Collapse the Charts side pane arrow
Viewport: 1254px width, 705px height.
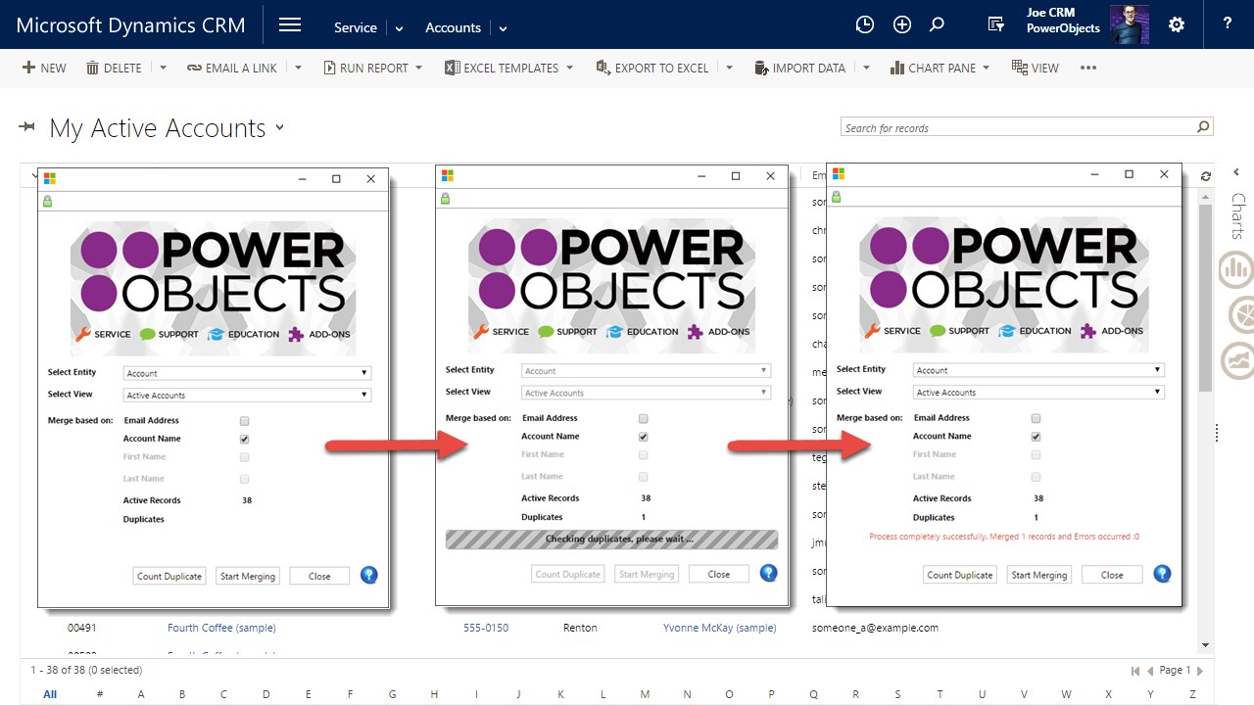[1236, 172]
